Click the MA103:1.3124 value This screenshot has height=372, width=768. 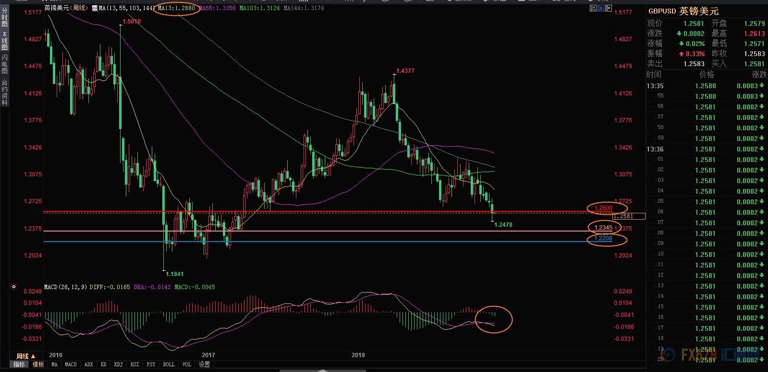[x=260, y=8]
